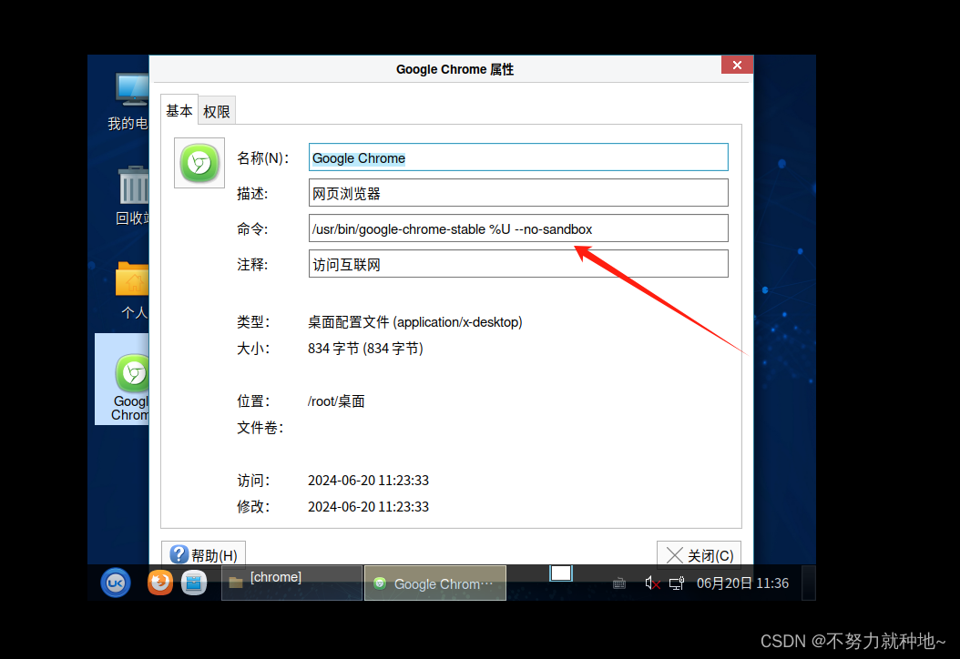Viewport: 960px width, 659px height.
Task: Open the network tray icon
Action: pos(677,583)
